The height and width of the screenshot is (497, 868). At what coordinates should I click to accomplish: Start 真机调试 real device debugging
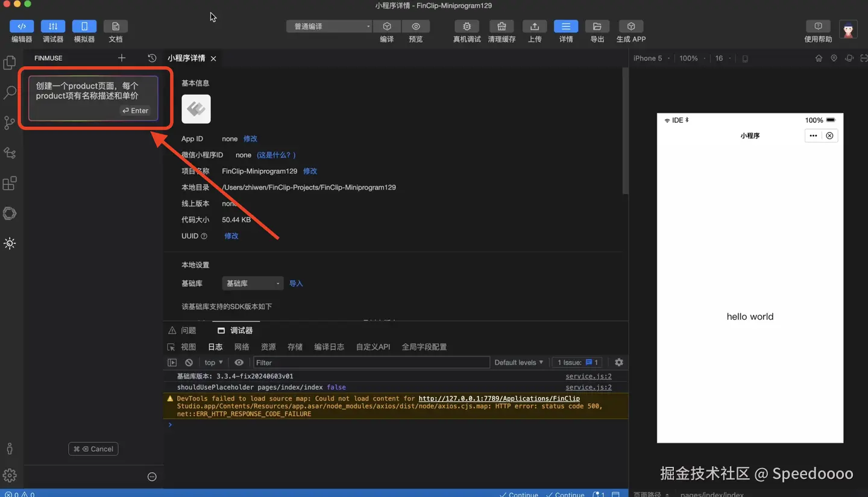pos(467,27)
